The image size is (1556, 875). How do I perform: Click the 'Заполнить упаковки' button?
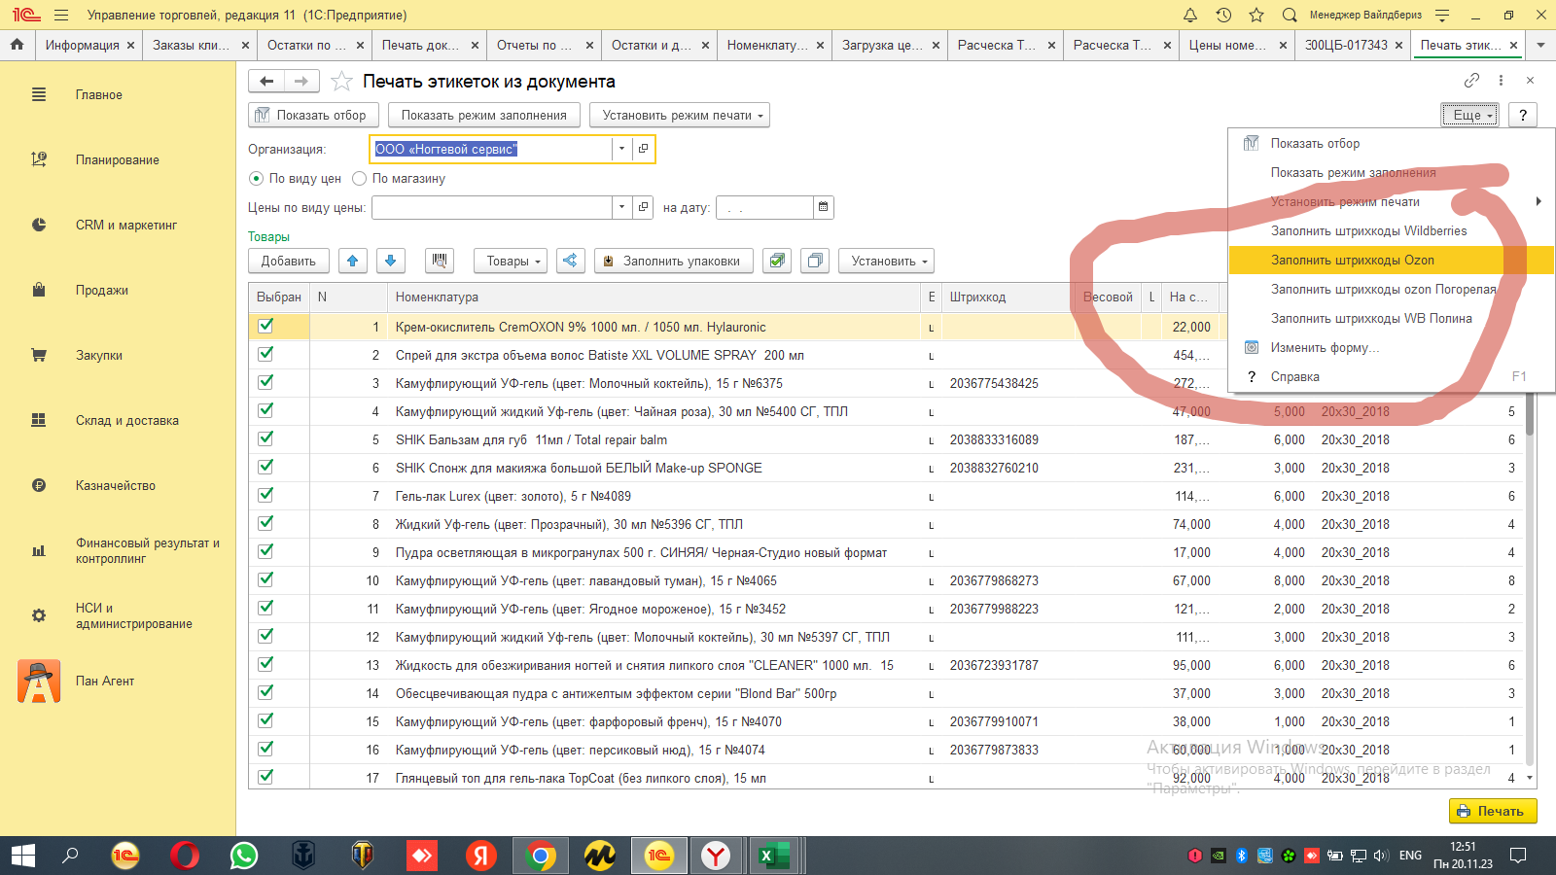coord(673,261)
